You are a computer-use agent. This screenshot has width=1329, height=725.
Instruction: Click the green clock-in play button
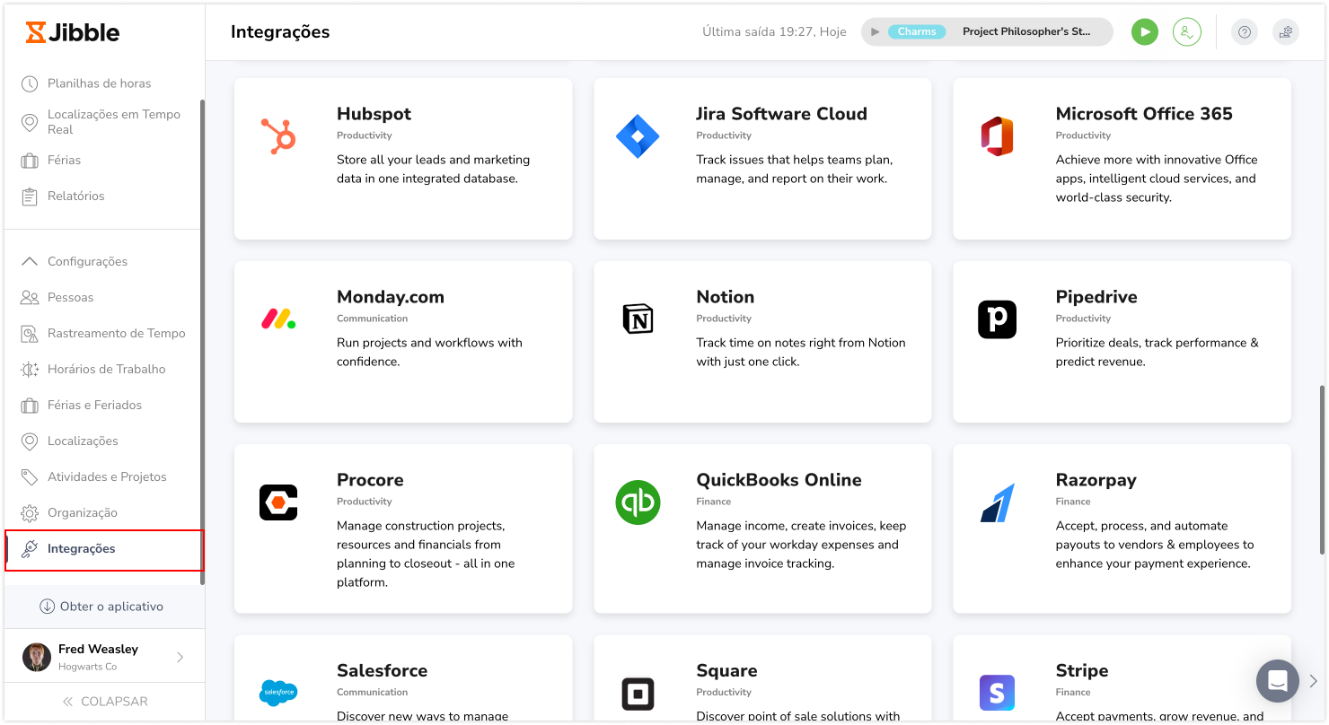1144,32
